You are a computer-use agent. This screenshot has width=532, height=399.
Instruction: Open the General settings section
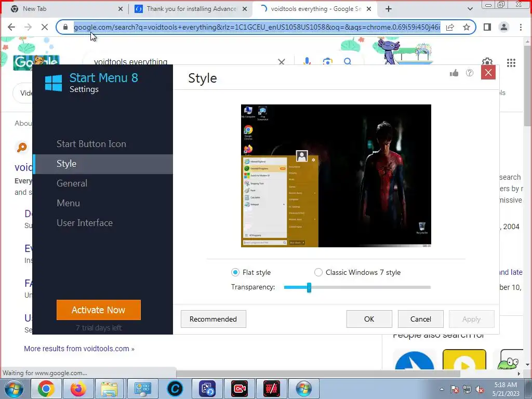click(x=72, y=183)
